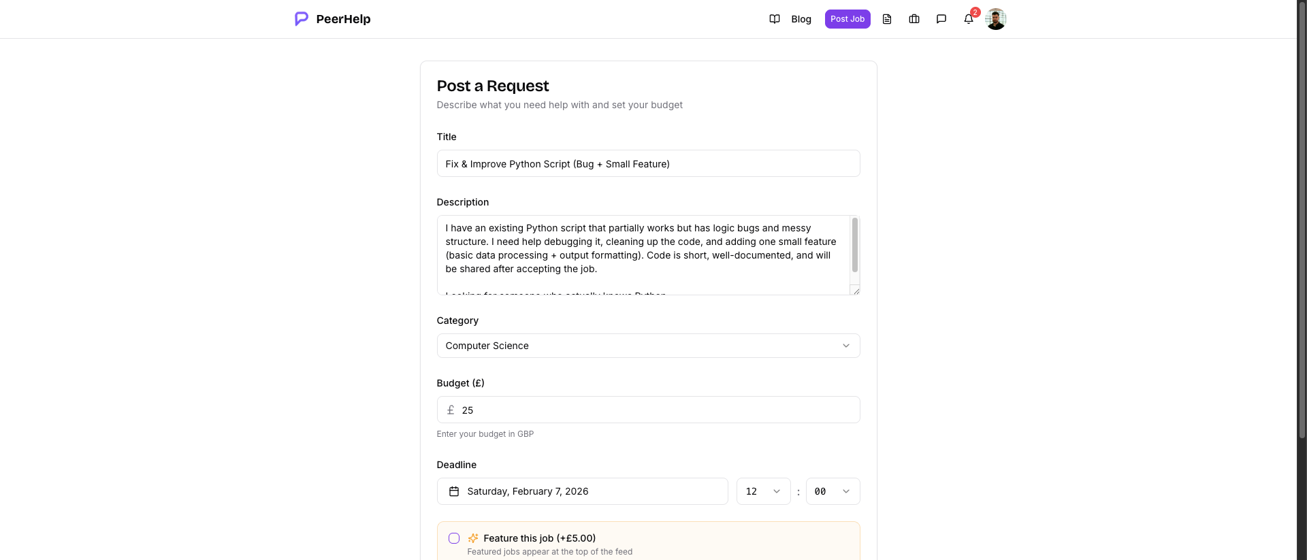Viewport: 1307px width, 560px height.
Task: Open the deadline minutes dropdown showing 00
Action: [833, 491]
